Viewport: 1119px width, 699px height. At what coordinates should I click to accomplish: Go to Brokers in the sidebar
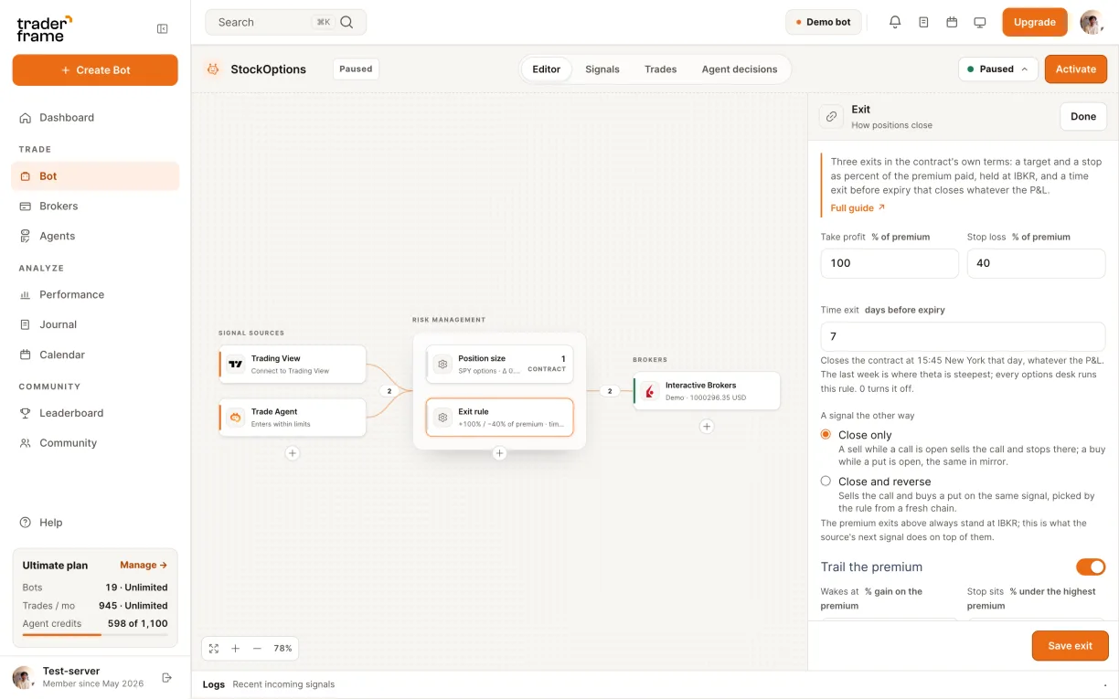pos(95,206)
